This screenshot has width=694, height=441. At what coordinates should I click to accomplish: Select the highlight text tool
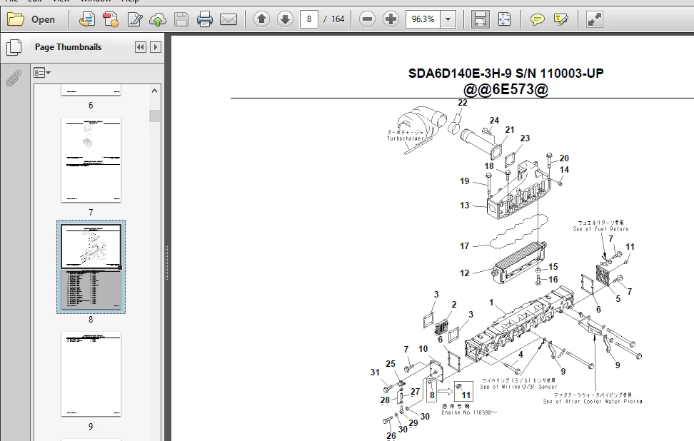tap(560, 19)
